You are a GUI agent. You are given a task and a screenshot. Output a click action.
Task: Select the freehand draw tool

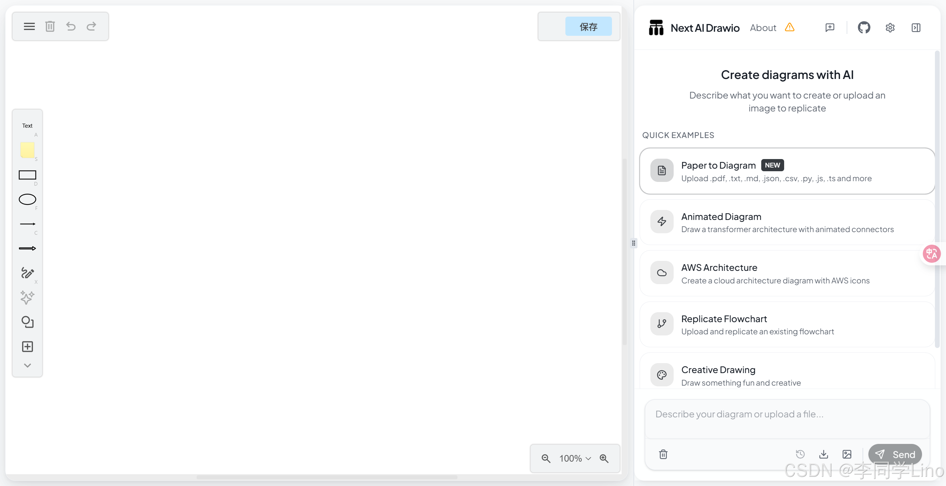[x=27, y=273]
